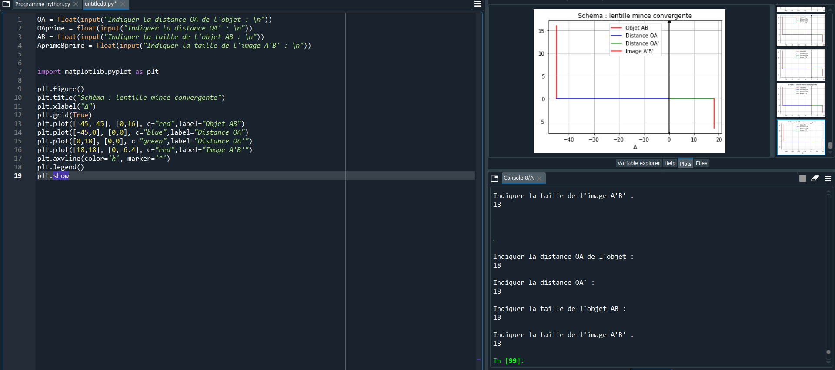Click the code line with blue Distance OA label

pos(143,132)
